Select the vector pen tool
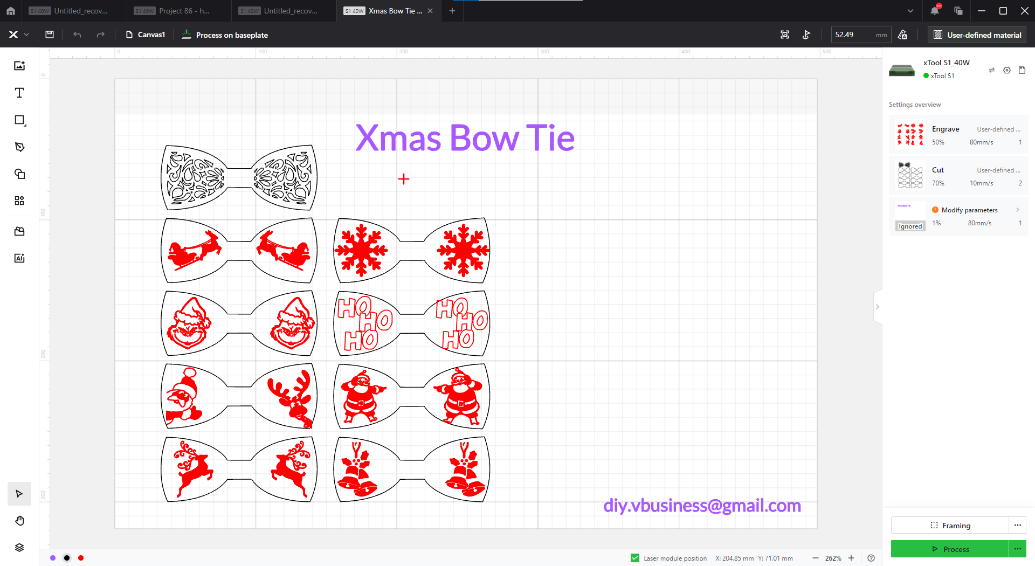The image size is (1035, 566). pos(19,147)
